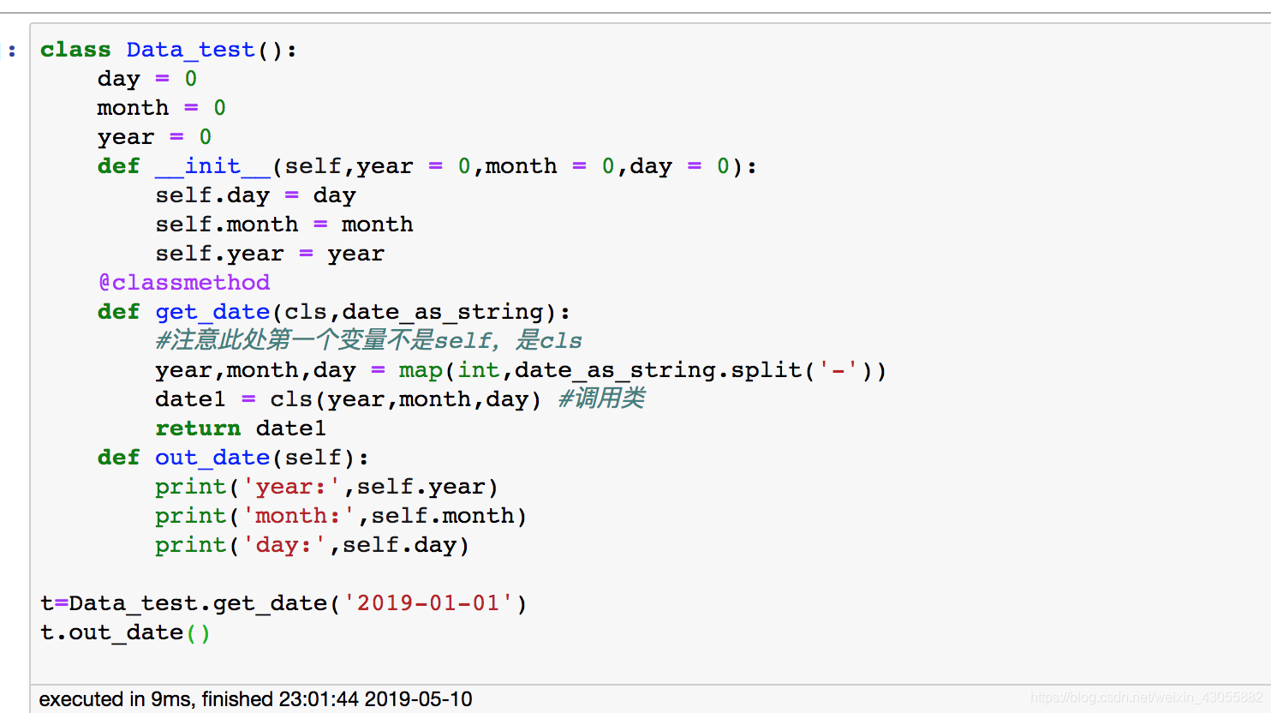
Task: Click the class Data_test definition line
Action: coord(169,51)
